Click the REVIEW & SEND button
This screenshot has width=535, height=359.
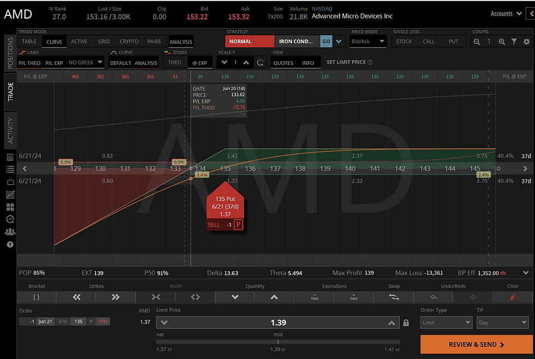coord(476,344)
